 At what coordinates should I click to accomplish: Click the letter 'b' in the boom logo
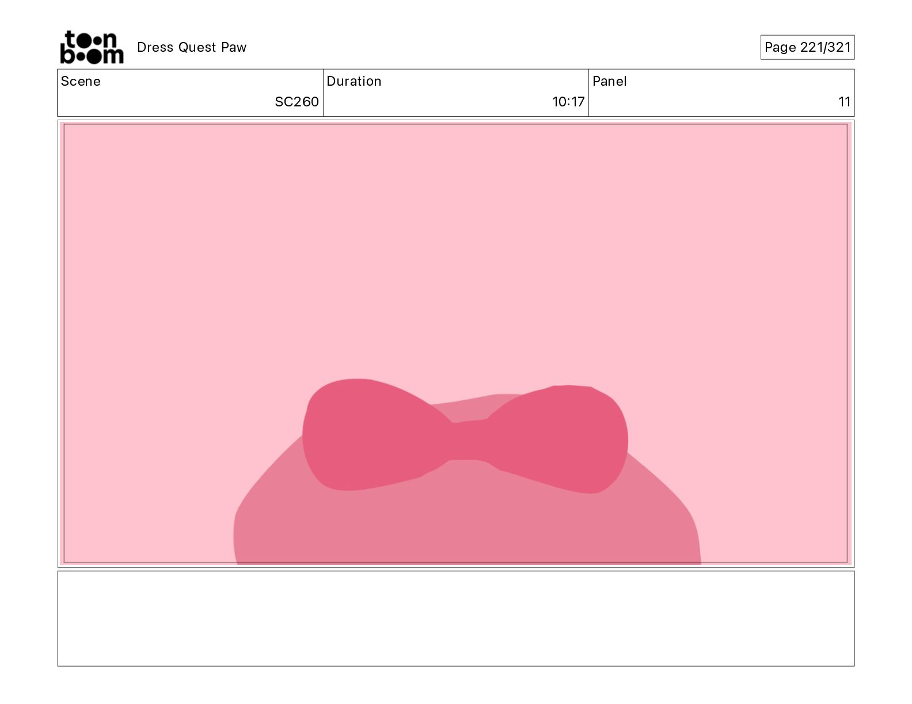tap(67, 55)
